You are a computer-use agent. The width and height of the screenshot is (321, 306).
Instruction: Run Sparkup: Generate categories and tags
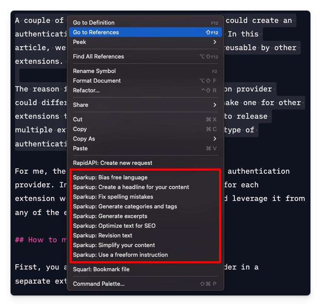click(x=146, y=206)
